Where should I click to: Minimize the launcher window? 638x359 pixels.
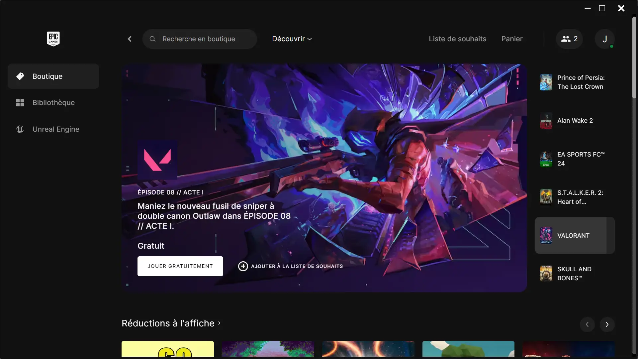588,8
